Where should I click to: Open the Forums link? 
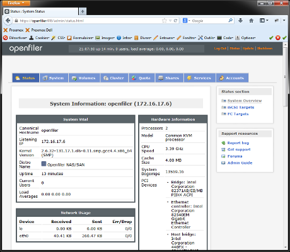click(x=235, y=156)
